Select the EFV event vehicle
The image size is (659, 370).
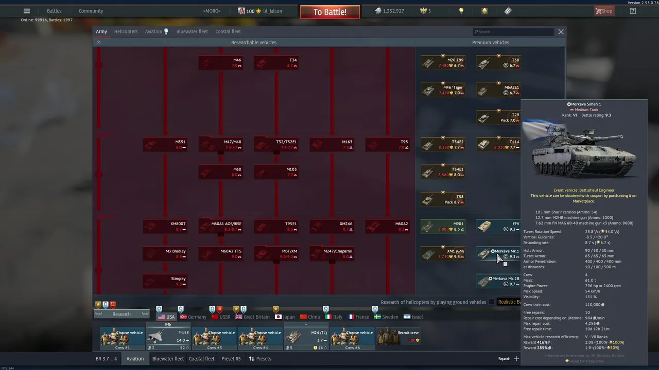coord(498,226)
